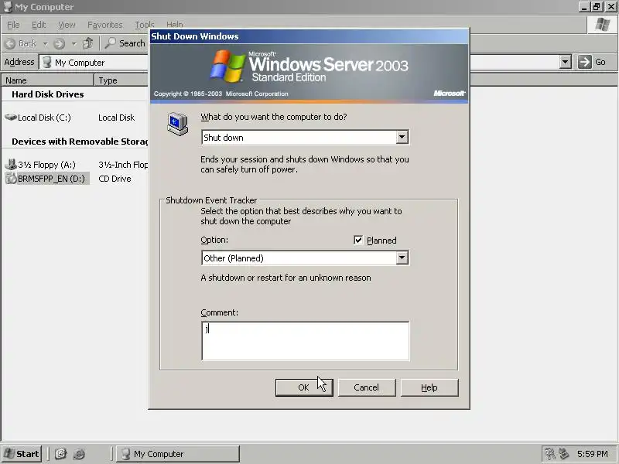The image size is (619, 464).
Task: Click the 'Local Disk' type cell
Action: coord(117,118)
